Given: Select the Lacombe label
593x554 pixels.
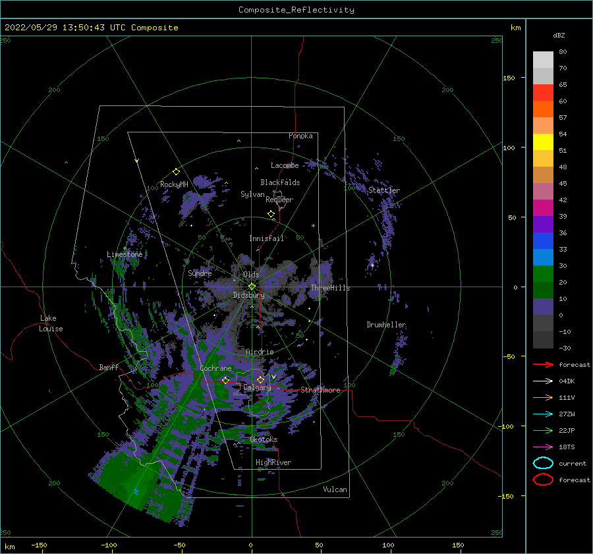Looking at the screenshot, I should pos(285,165).
